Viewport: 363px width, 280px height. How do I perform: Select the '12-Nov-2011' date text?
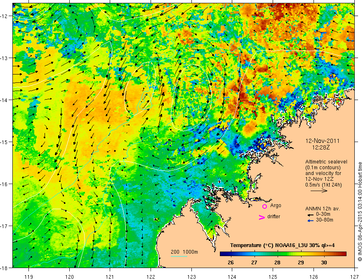pos(322,141)
